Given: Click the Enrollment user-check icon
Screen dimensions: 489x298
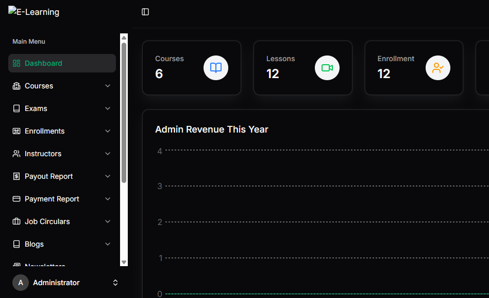Looking at the screenshot, I should pos(438,68).
